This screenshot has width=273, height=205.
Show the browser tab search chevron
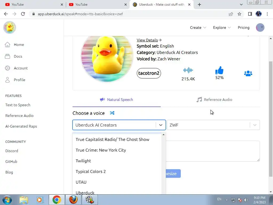241,5
